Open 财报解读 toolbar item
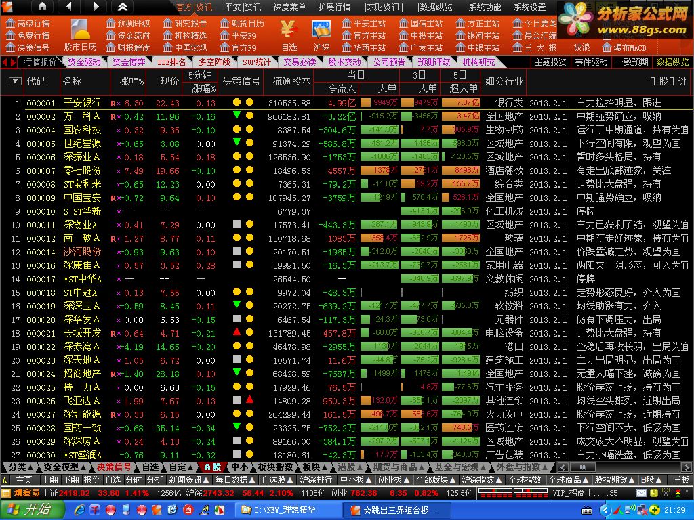 point(128,47)
